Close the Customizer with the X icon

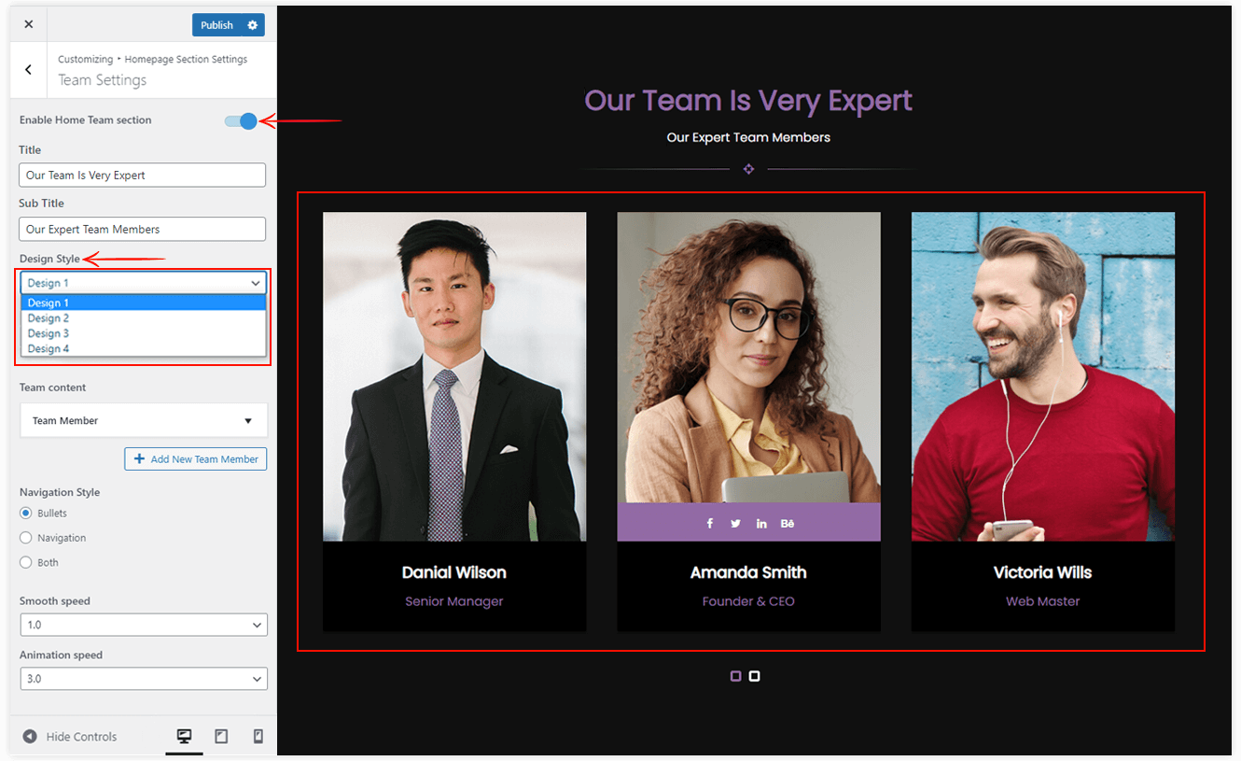pos(28,24)
